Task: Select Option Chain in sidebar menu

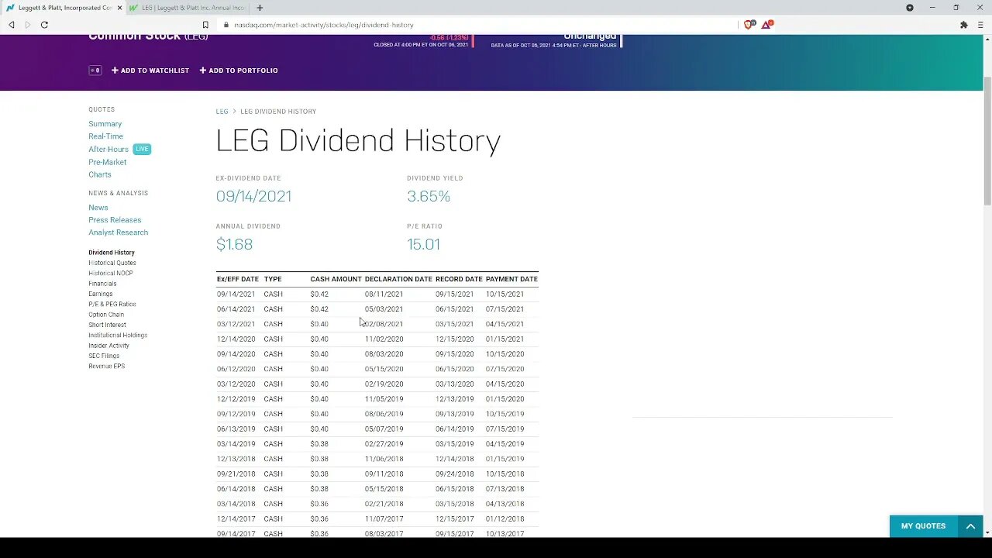Action: [106, 315]
